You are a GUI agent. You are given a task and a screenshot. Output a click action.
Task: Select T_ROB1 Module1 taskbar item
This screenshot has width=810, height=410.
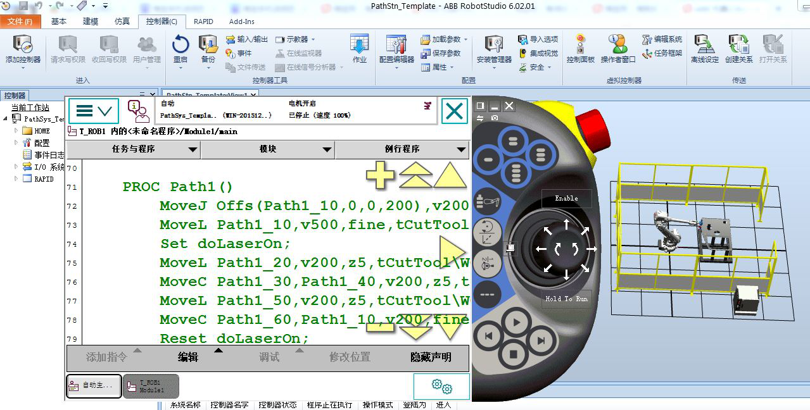[x=151, y=385]
